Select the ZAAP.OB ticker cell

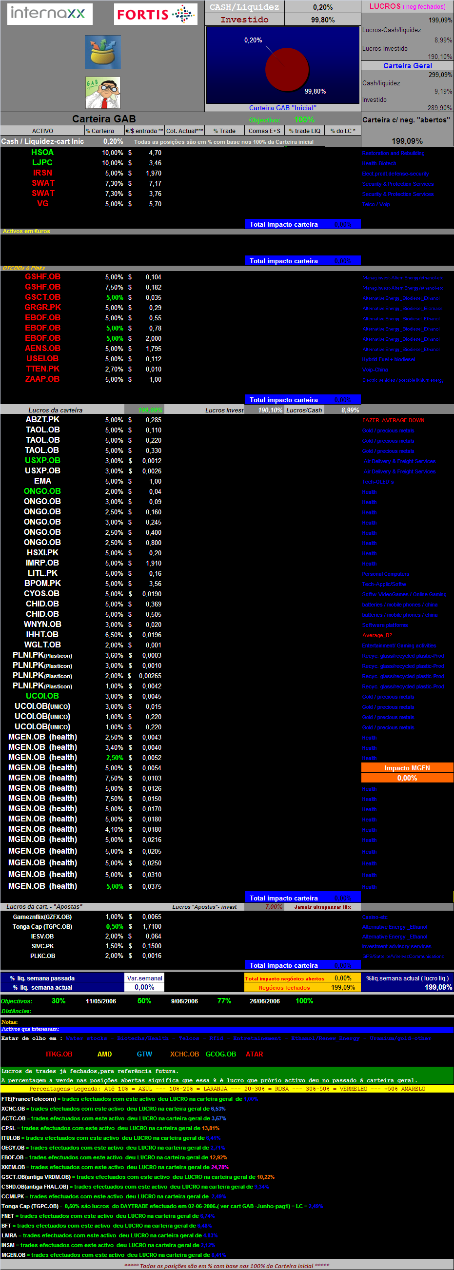42,379
